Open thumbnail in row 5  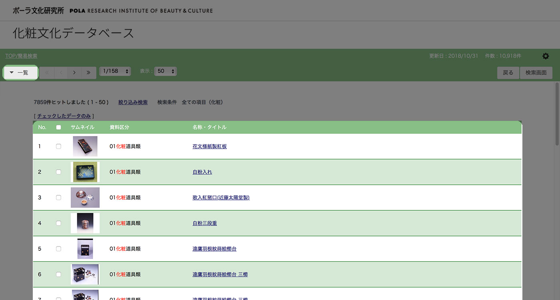click(85, 249)
